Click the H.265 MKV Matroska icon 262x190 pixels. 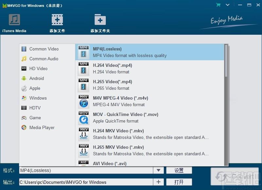tap(84, 150)
